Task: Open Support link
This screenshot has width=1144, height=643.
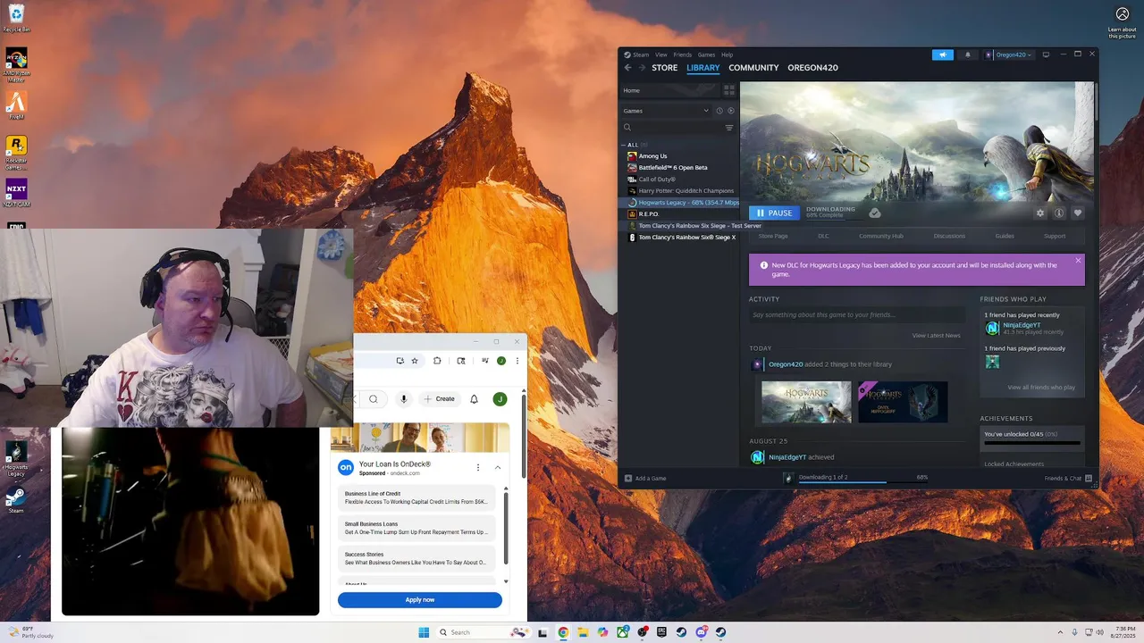Action: pyautogui.click(x=1055, y=236)
